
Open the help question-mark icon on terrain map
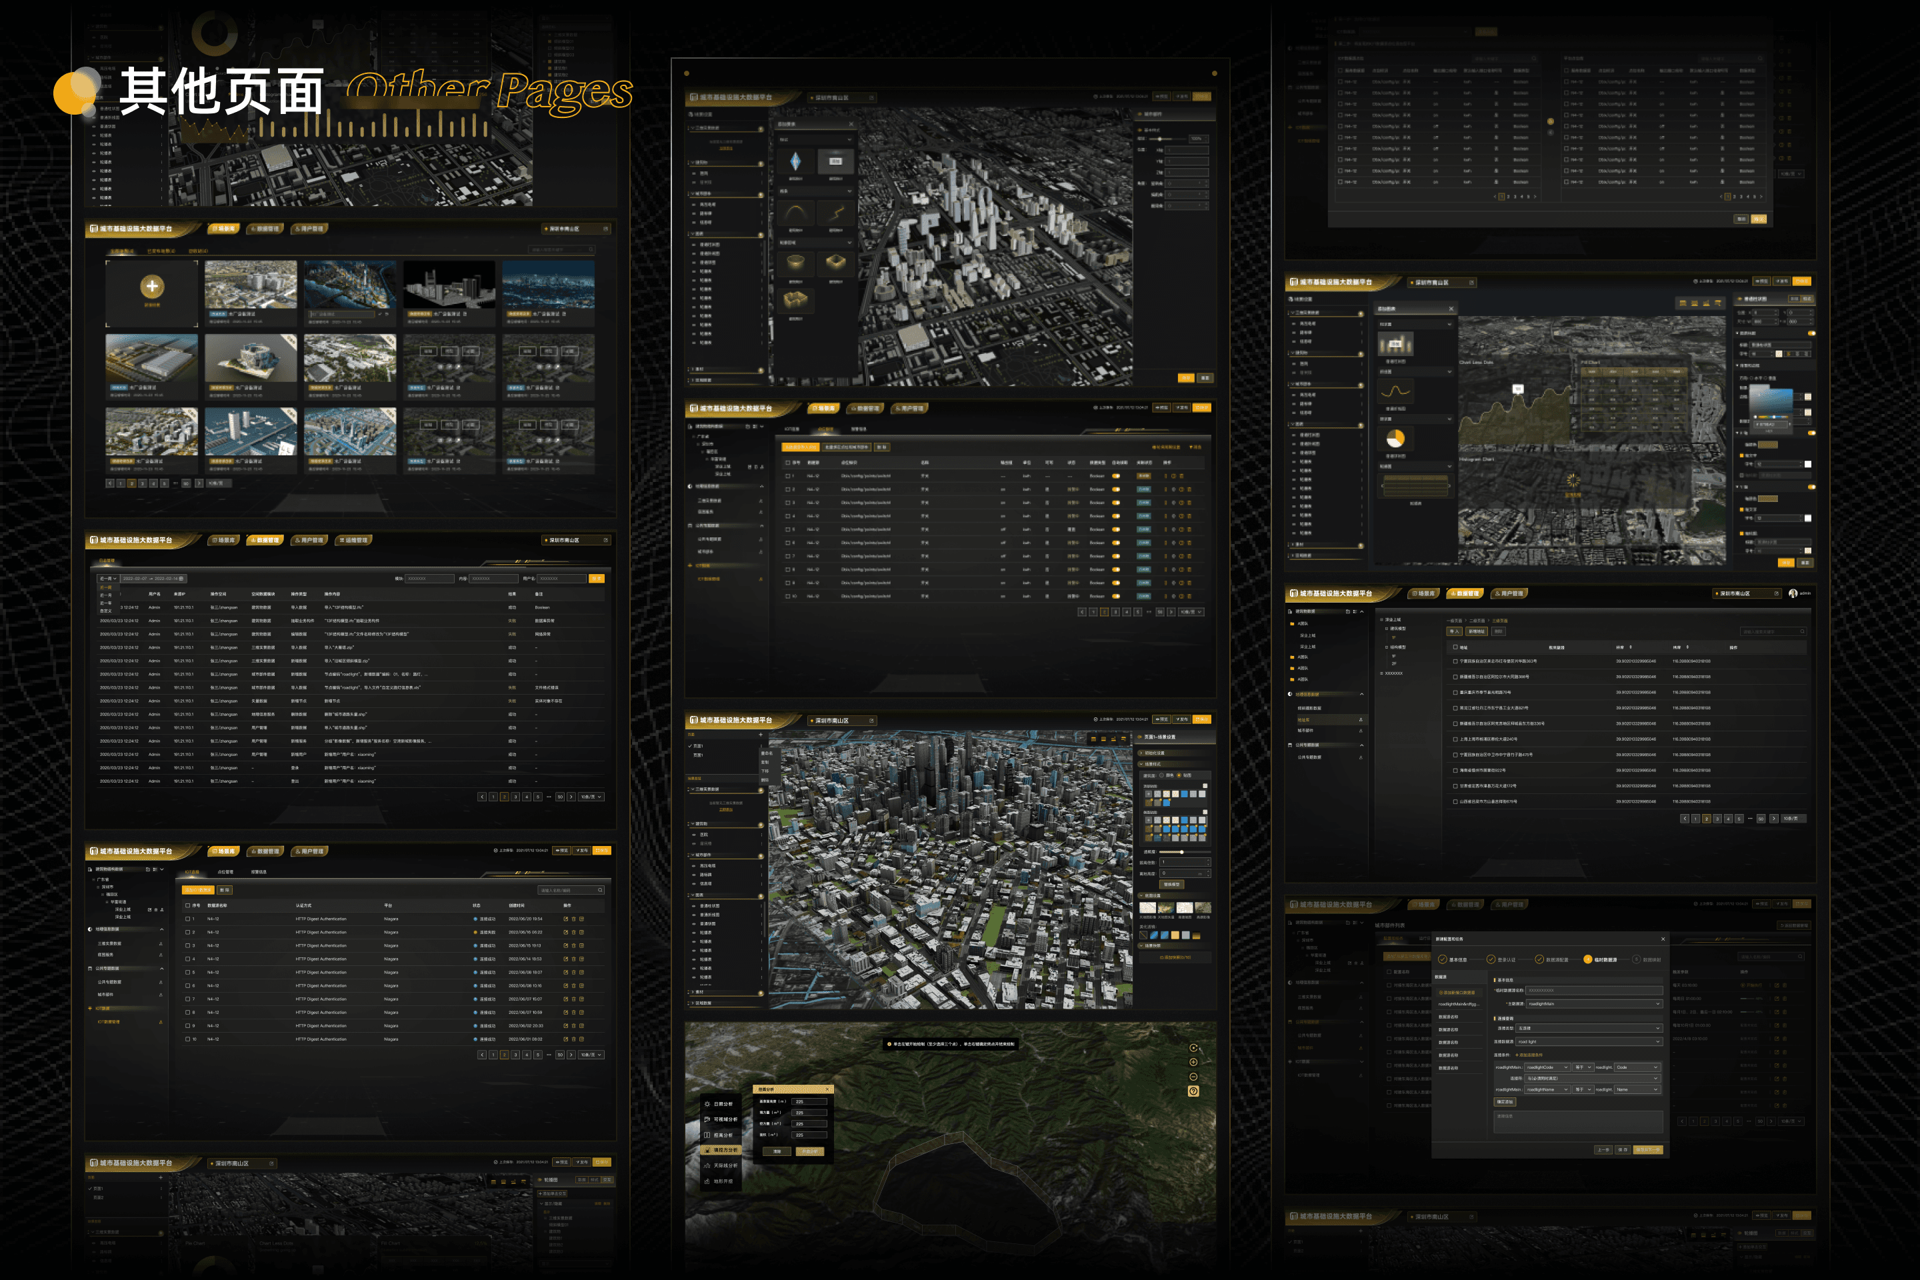pos(1193,1091)
